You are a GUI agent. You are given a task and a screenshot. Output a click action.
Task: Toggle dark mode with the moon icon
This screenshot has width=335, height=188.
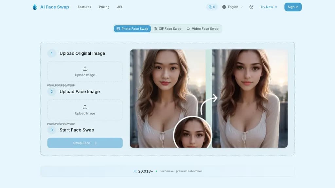coord(251,7)
